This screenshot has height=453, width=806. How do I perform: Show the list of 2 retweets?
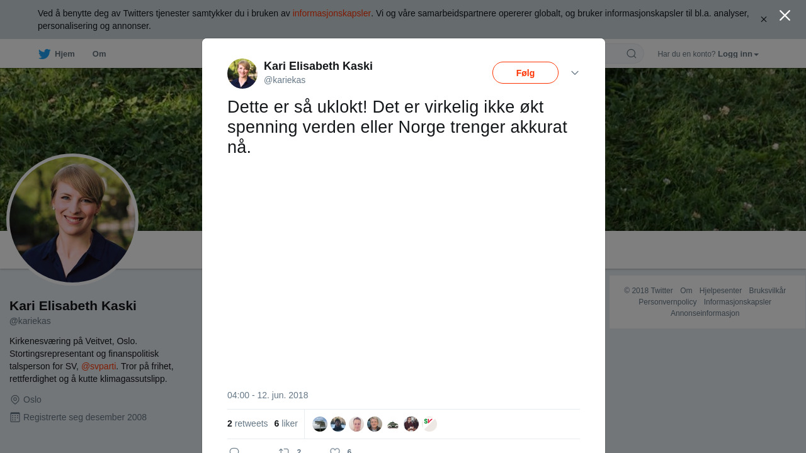(x=247, y=423)
